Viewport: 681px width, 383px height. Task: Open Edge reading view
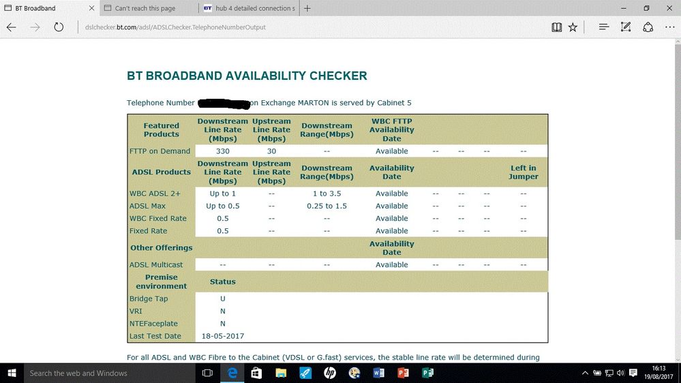556,27
